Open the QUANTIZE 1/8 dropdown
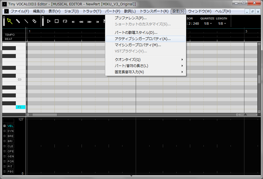This screenshot has width=263, height=179. (208, 24)
